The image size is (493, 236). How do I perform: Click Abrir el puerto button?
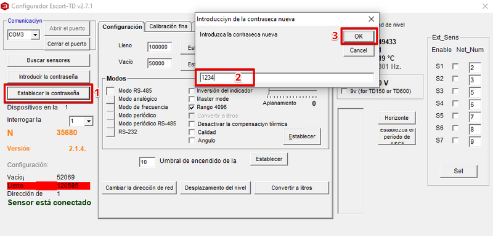[67, 28]
